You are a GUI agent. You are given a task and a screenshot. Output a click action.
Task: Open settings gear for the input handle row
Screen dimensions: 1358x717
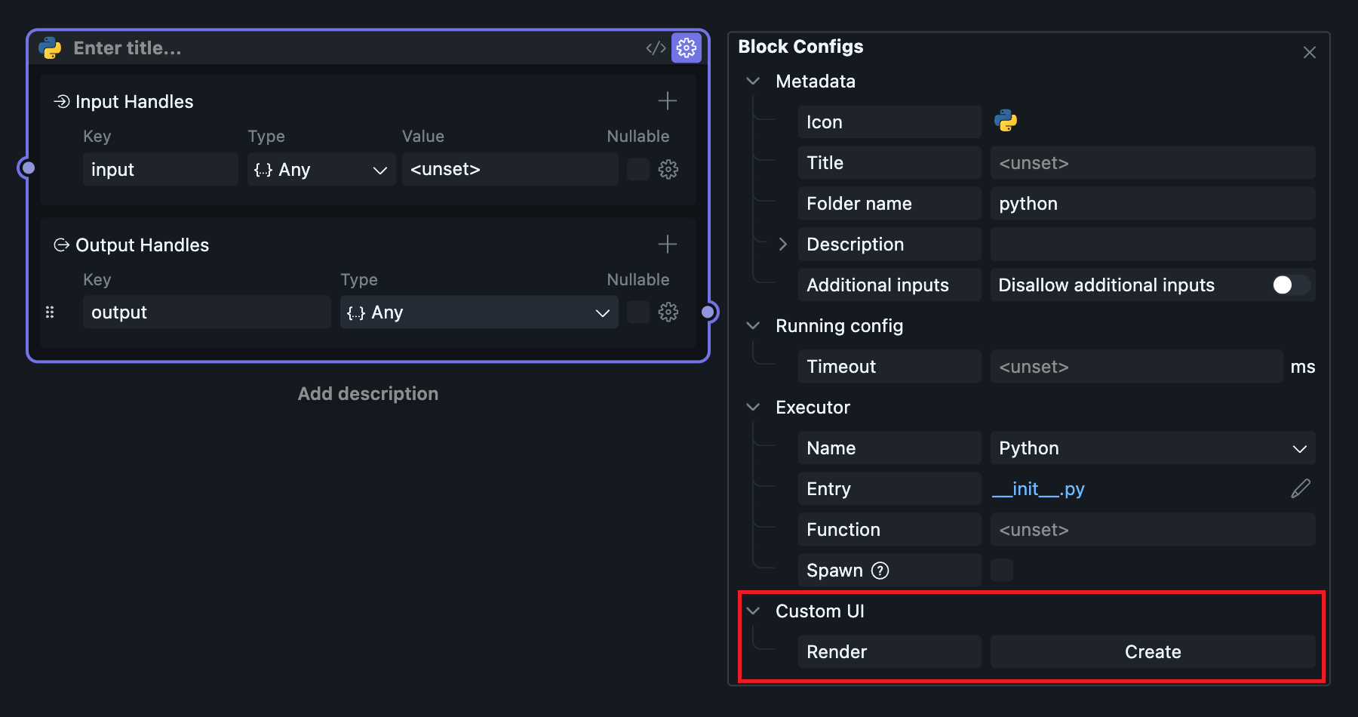pos(668,170)
